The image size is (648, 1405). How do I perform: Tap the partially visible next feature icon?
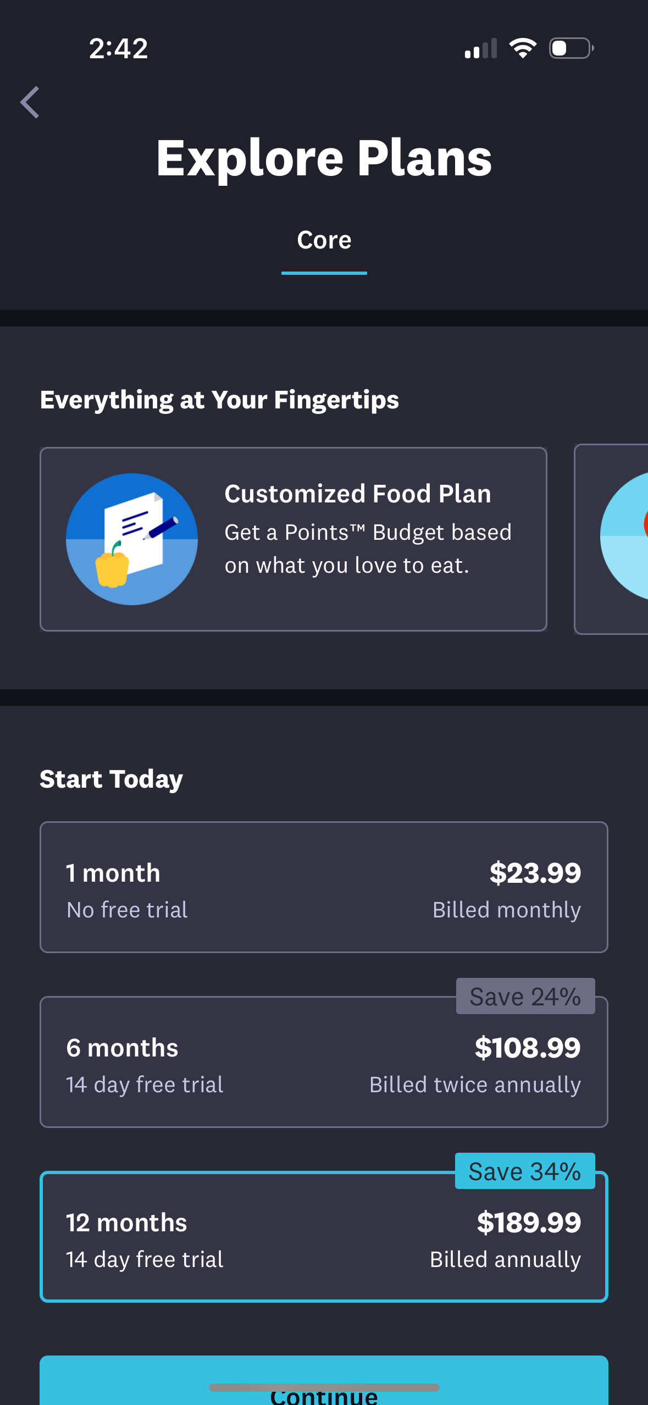click(625, 536)
